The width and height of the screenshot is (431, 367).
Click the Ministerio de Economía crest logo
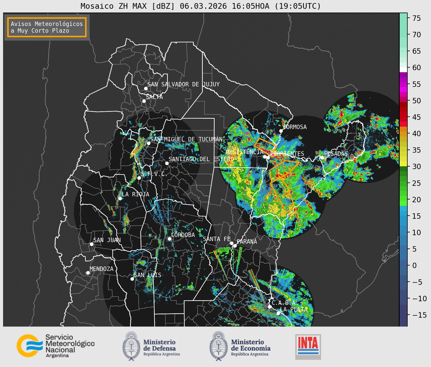[219, 346]
